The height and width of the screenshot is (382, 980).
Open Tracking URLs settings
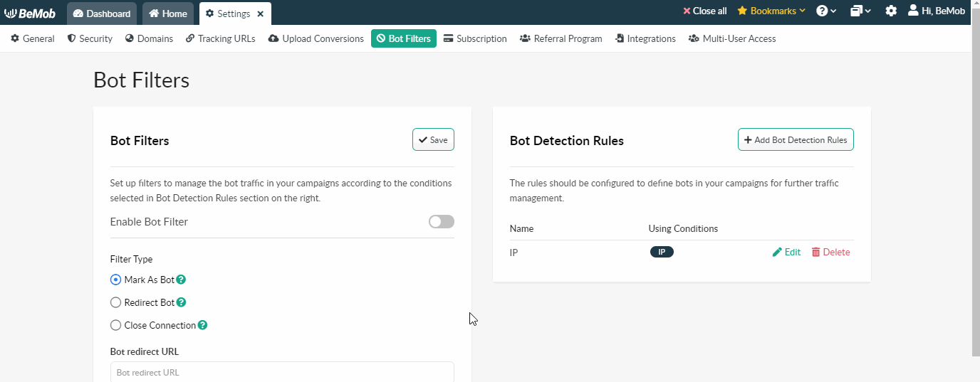220,38
